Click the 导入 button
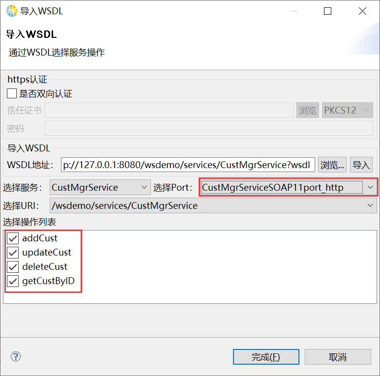The height and width of the screenshot is (376, 380). [361, 165]
